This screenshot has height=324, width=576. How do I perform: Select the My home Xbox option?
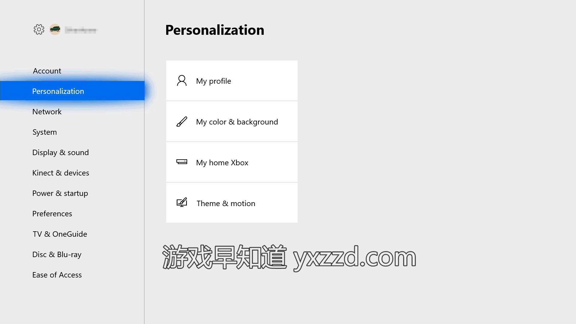[x=232, y=162]
